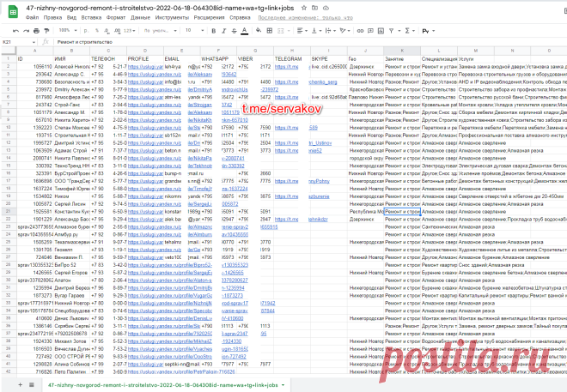Open the fill color bucket icon
The width and height of the screenshot is (567, 392).
pos(259,31)
